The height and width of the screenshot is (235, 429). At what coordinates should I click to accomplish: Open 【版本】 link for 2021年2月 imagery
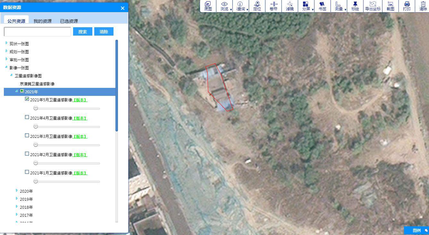tap(80, 155)
